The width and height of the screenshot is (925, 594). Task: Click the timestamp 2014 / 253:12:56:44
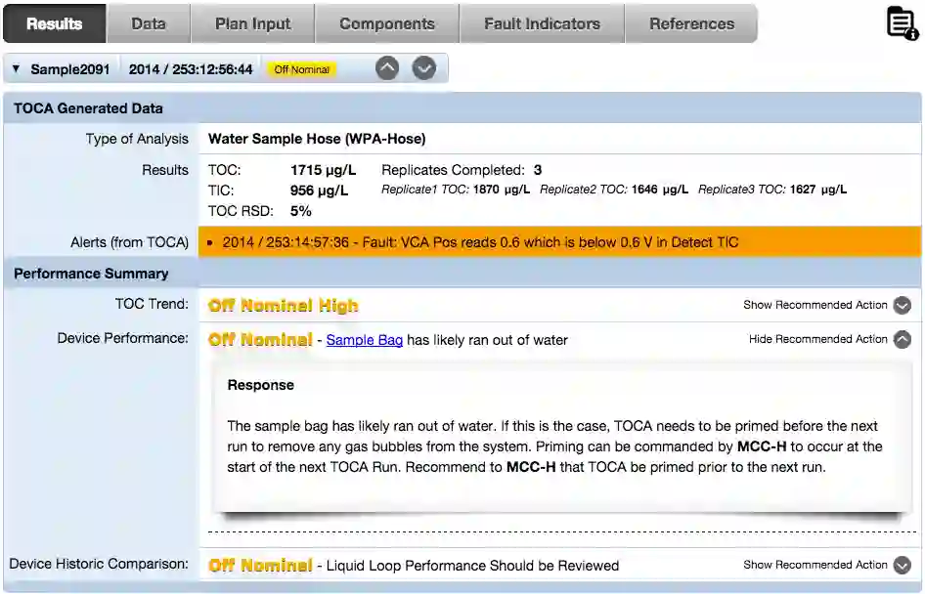[191, 69]
